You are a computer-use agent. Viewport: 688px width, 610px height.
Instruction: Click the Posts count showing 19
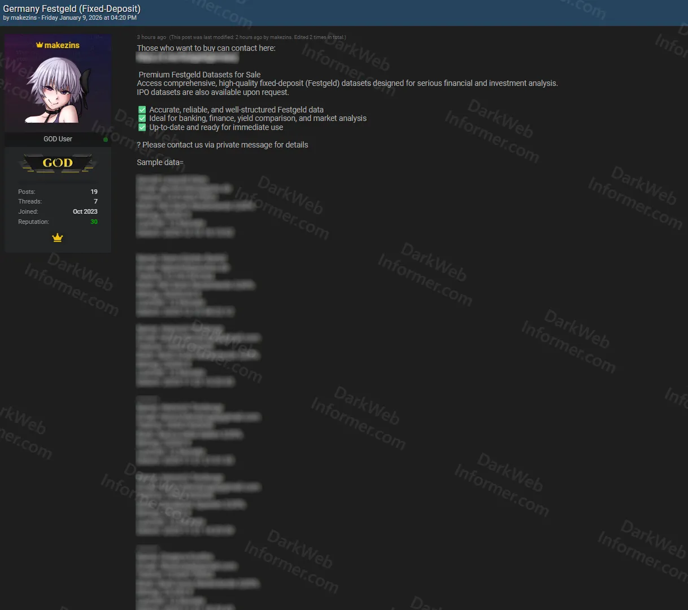[x=94, y=192]
